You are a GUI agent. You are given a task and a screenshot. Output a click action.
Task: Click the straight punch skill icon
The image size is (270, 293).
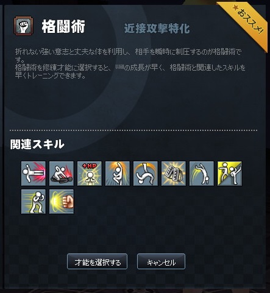34,174
